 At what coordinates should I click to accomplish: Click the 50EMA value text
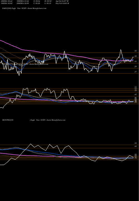click(x=7, y=3)
